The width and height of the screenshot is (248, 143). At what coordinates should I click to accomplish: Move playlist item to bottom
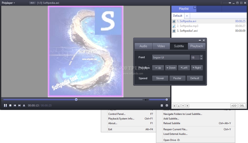point(187,106)
